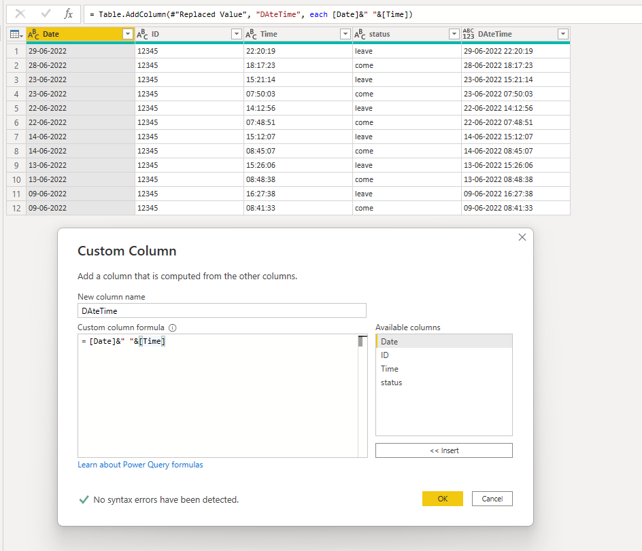Click the DAteTime cell 14-06-2022 08:45:07
The image size is (642, 551).
(x=516, y=151)
